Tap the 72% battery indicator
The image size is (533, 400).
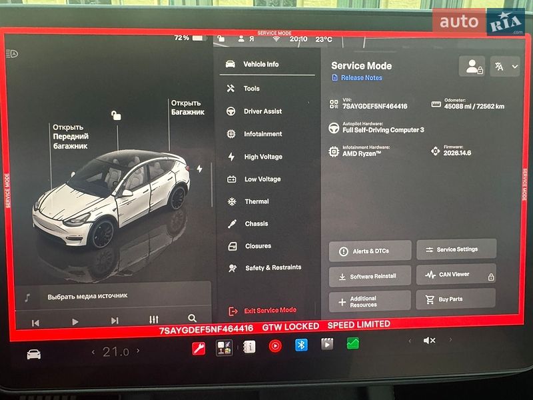(190, 38)
